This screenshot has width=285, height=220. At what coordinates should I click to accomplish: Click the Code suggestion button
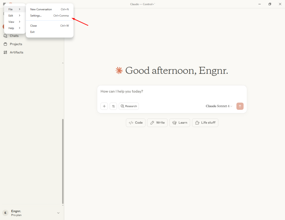136,123
